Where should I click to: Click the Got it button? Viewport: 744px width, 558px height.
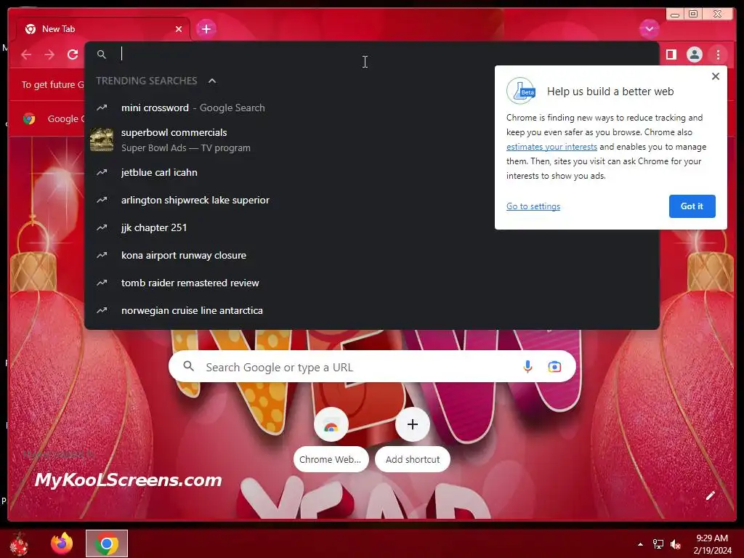[x=692, y=206]
